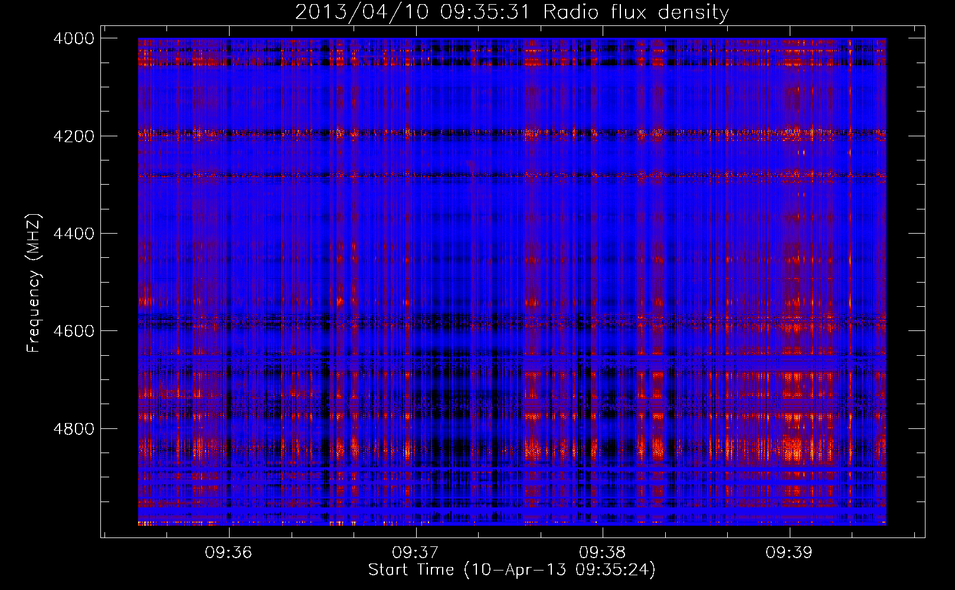Click the '4000' frequency axis label

pyautogui.click(x=74, y=38)
